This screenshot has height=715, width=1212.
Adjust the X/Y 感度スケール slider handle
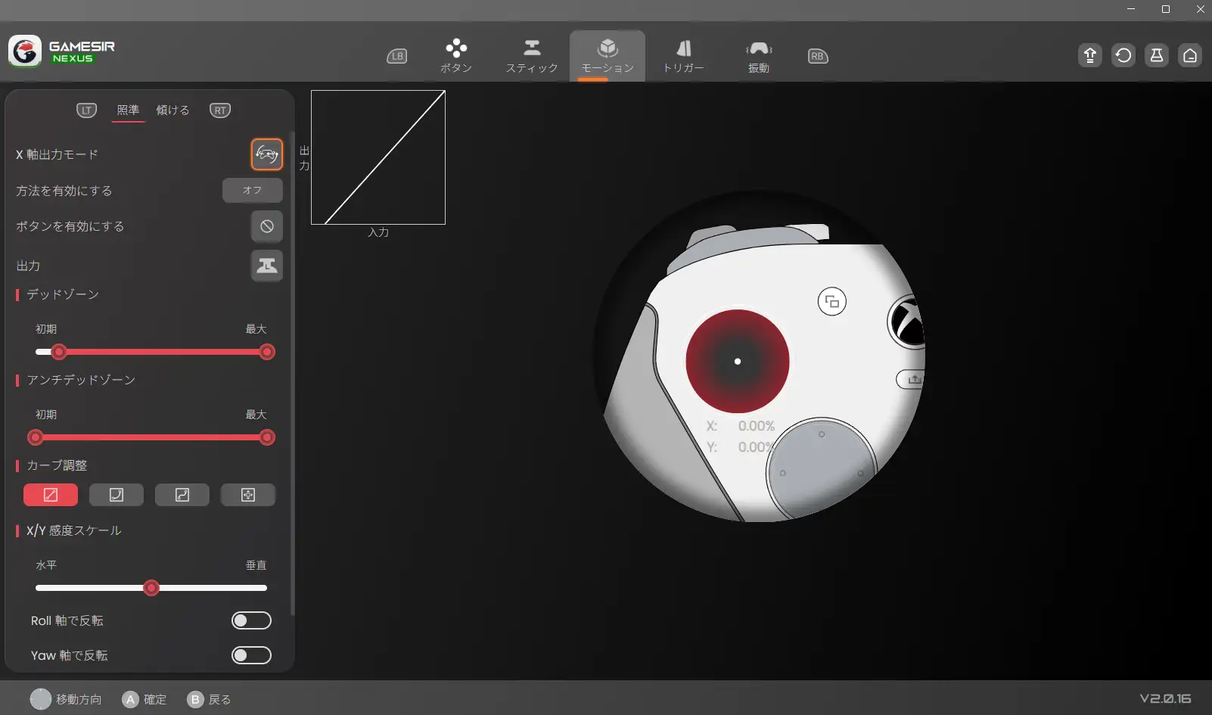[151, 588]
